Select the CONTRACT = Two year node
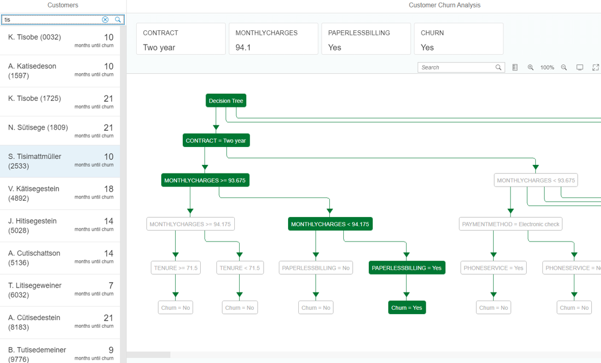The height and width of the screenshot is (363, 601). [216, 141]
